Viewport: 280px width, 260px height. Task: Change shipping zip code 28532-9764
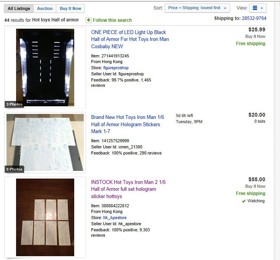[254, 18]
